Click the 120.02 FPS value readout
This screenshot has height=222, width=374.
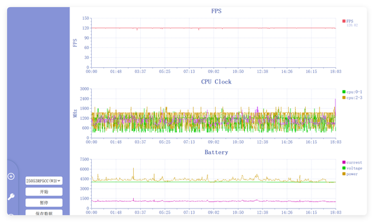[x=352, y=25]
